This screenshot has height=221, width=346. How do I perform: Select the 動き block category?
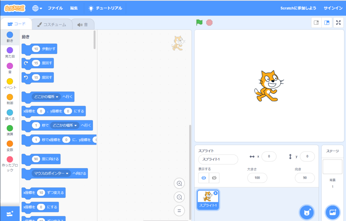pos(10,37)
